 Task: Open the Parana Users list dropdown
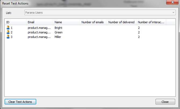click(x=99, y=13)
